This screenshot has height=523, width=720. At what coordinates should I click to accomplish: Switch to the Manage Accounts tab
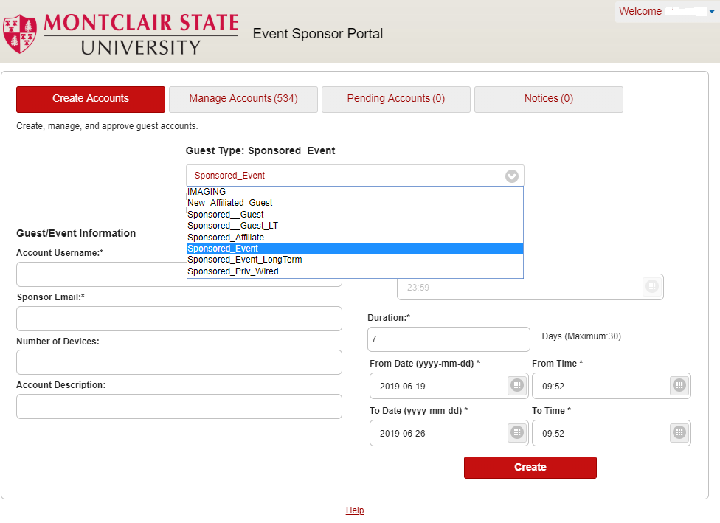point(243,99)
